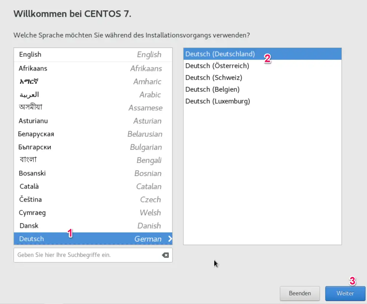
Task: Pick Deutsch (Luxemburg) locale
Action: 262,101
